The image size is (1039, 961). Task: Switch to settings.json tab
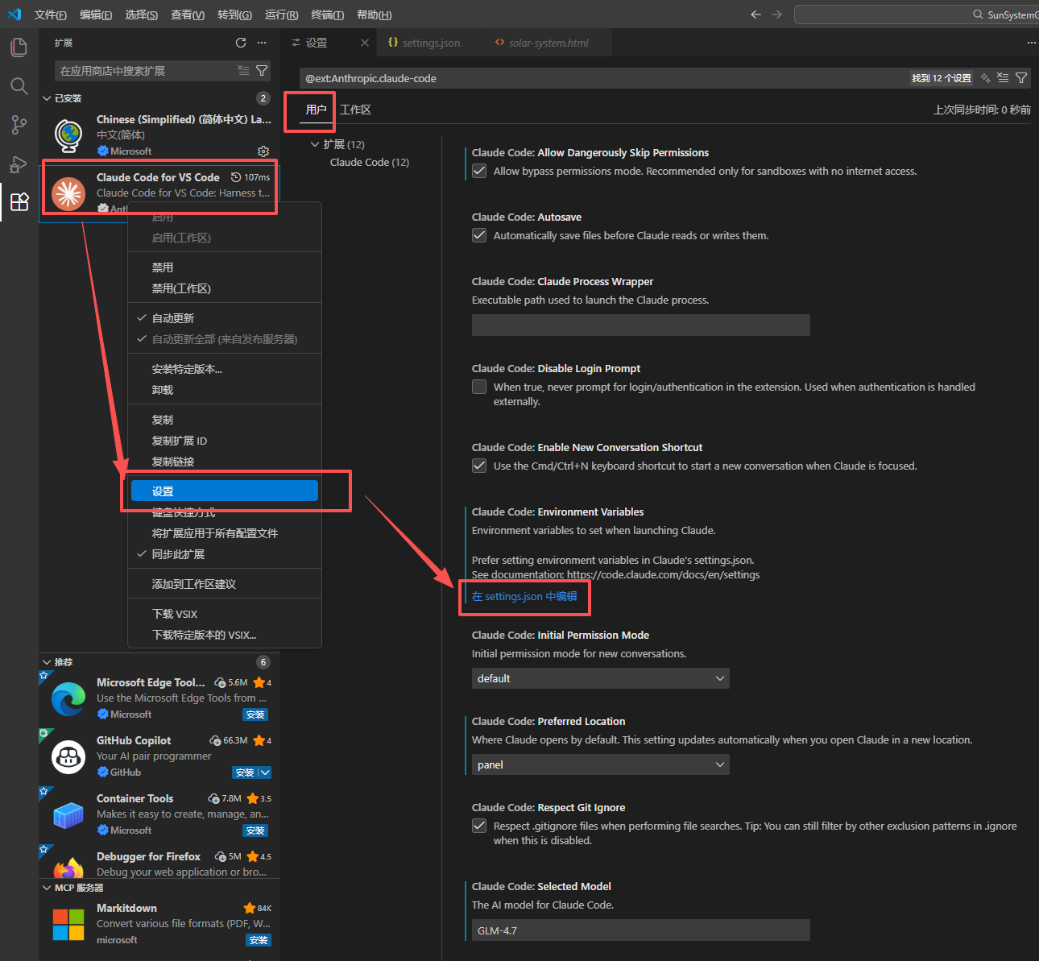point(431,43)
